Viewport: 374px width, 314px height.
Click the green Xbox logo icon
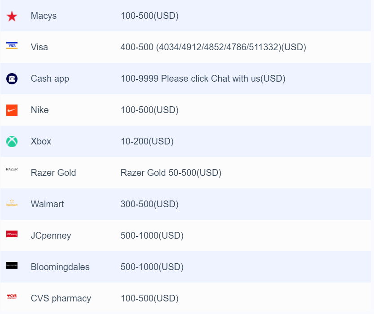point(12,141)
